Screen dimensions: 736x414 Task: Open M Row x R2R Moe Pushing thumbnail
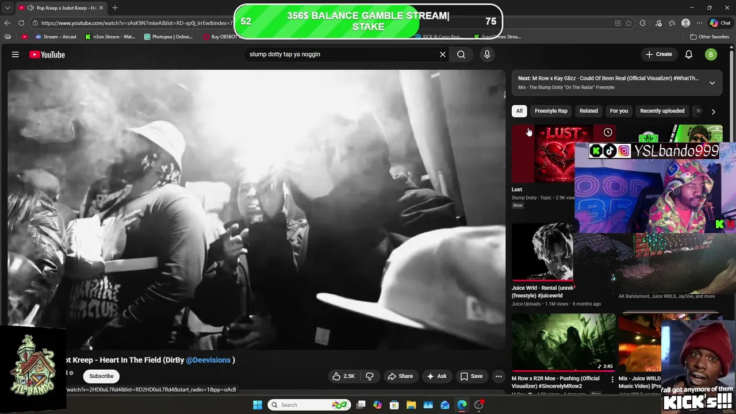[x=563, y=342]
